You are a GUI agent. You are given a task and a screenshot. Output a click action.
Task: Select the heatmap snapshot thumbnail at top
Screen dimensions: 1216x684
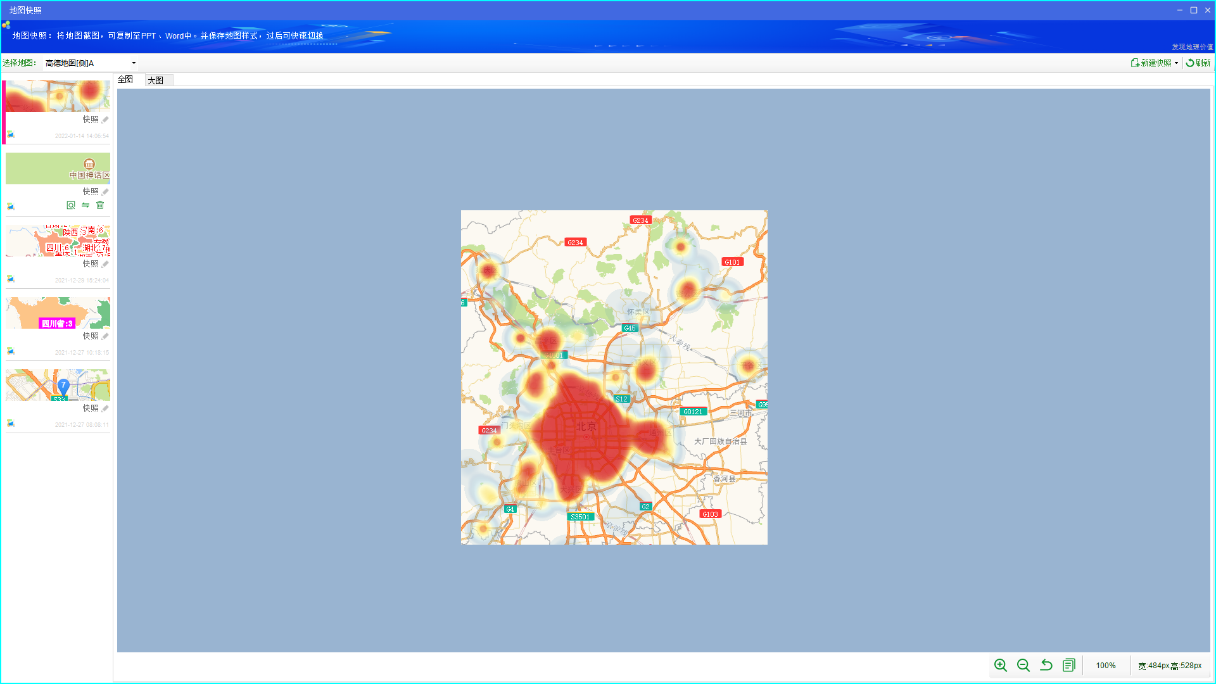[58, 96]
